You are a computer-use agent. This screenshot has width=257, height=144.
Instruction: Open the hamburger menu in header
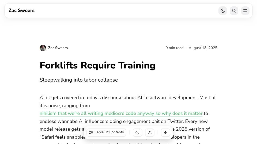click(245, 11)
